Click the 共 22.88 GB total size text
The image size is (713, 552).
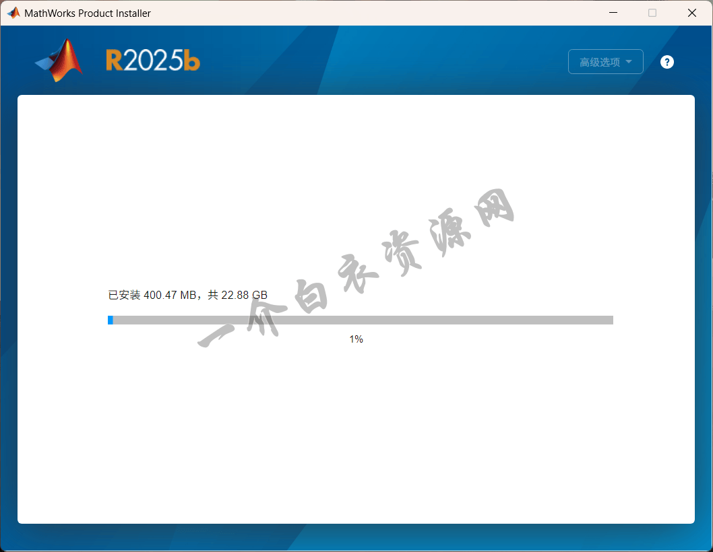237,295
